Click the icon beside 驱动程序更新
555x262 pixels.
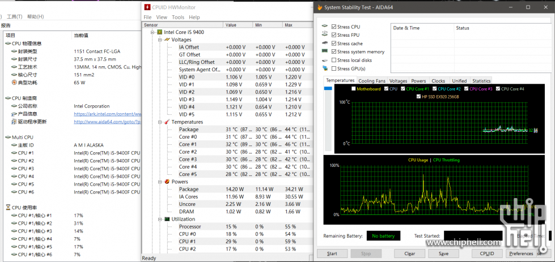[x=14, y=122]
